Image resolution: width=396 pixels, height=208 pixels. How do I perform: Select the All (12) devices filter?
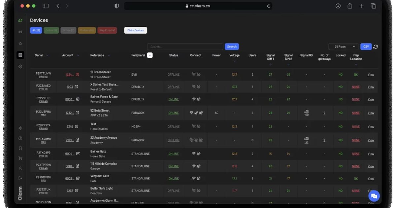(36, 30)
